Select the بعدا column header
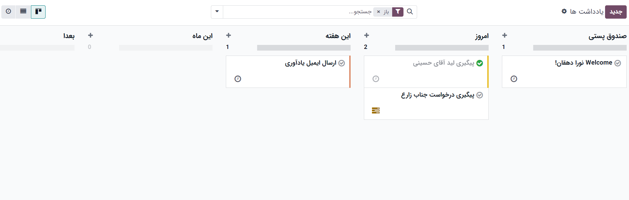 pos(69,36)
